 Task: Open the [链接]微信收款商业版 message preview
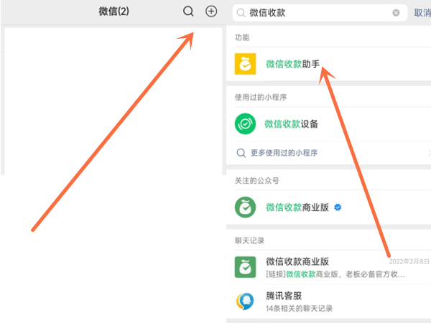pyautogui.click(x=335, y=274)
